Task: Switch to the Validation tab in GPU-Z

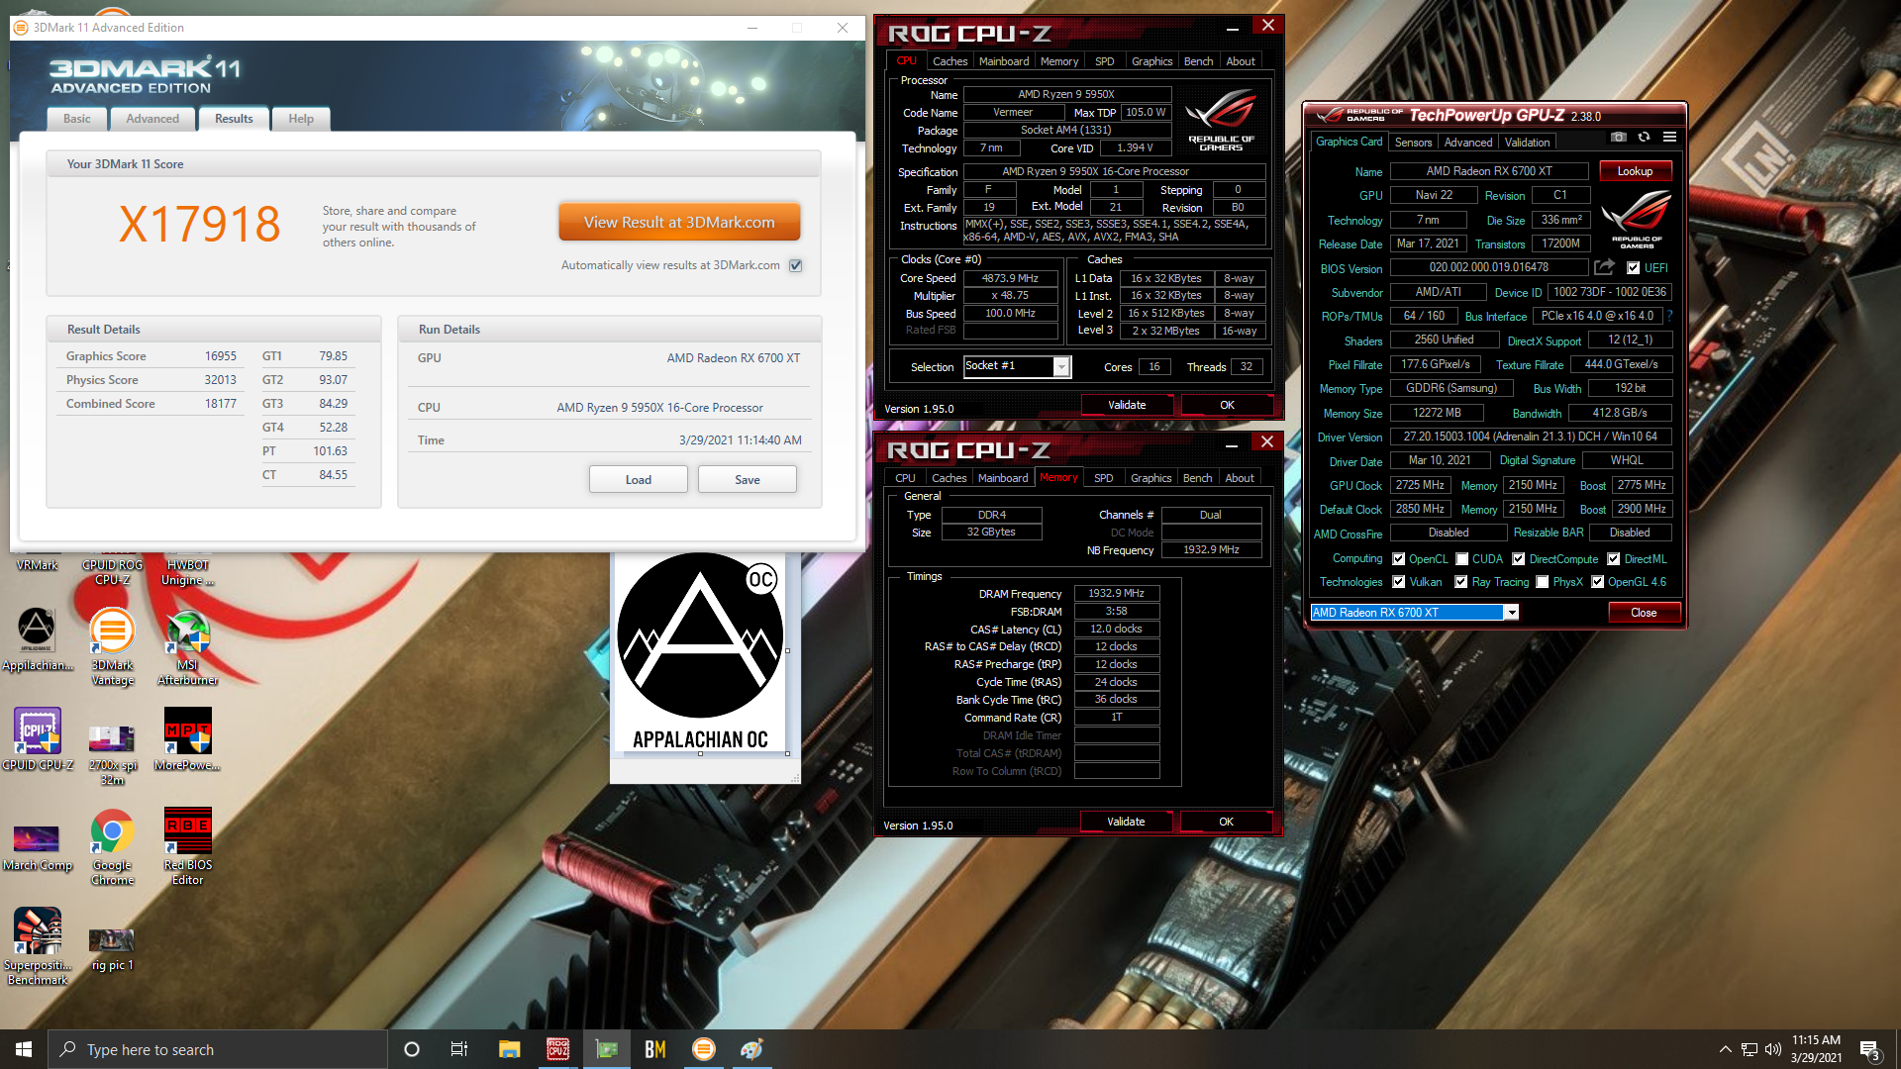Action: [1527, 143]
